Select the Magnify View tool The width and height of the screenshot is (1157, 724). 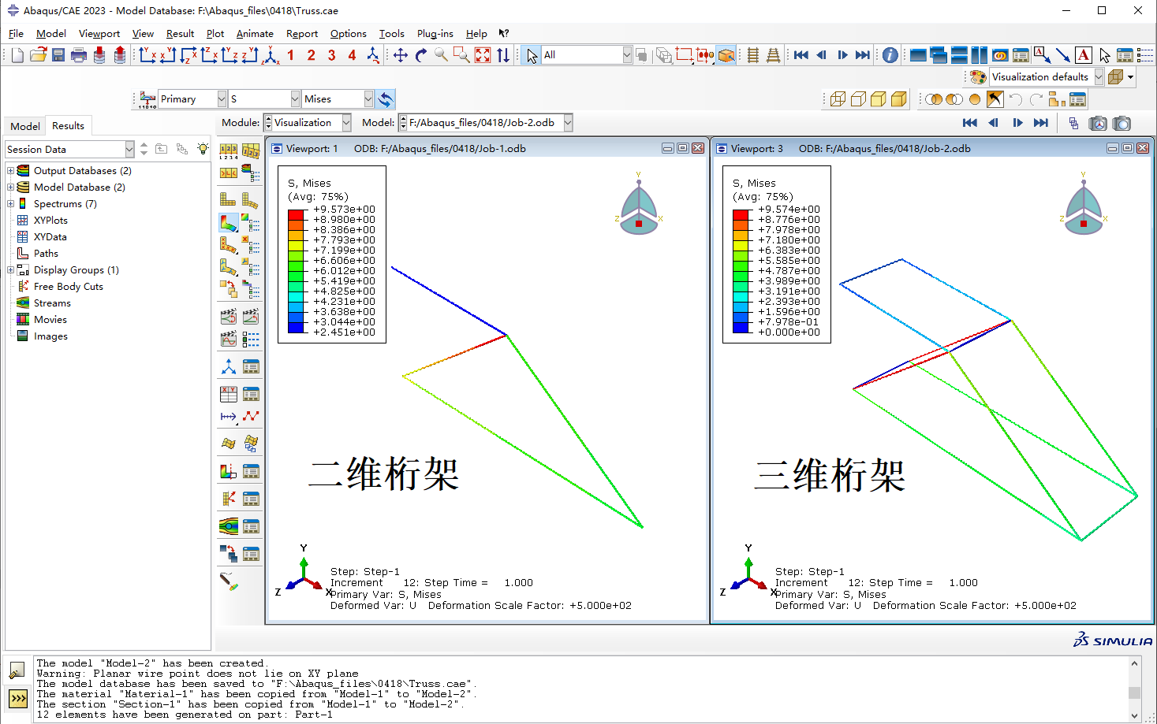[442, 54]
